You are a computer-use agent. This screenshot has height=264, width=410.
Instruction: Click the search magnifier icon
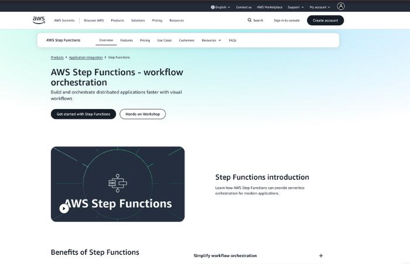coord(250,20)
